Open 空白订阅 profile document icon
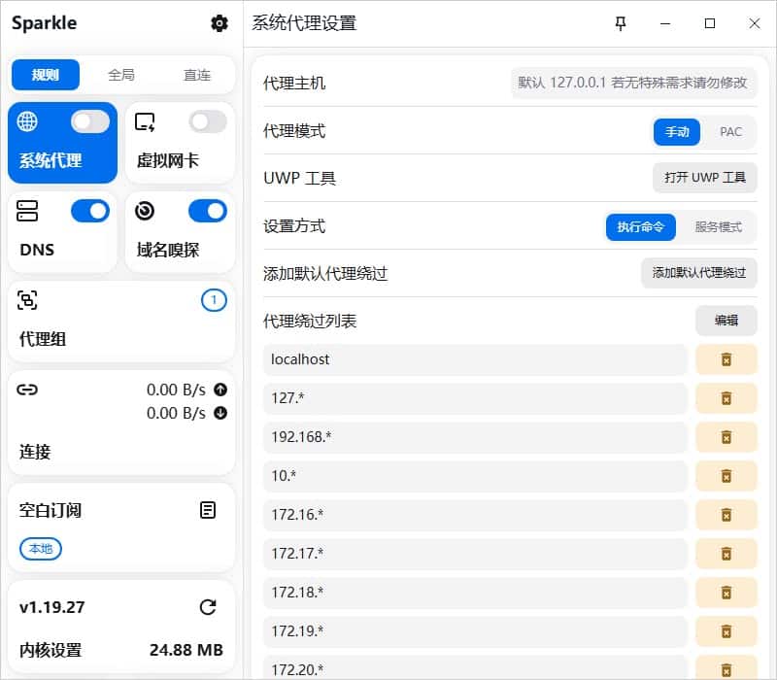Screen dimensions: 777x680 (208, 510)
